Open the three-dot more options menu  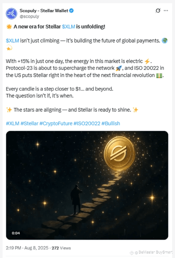click(166, 11)
